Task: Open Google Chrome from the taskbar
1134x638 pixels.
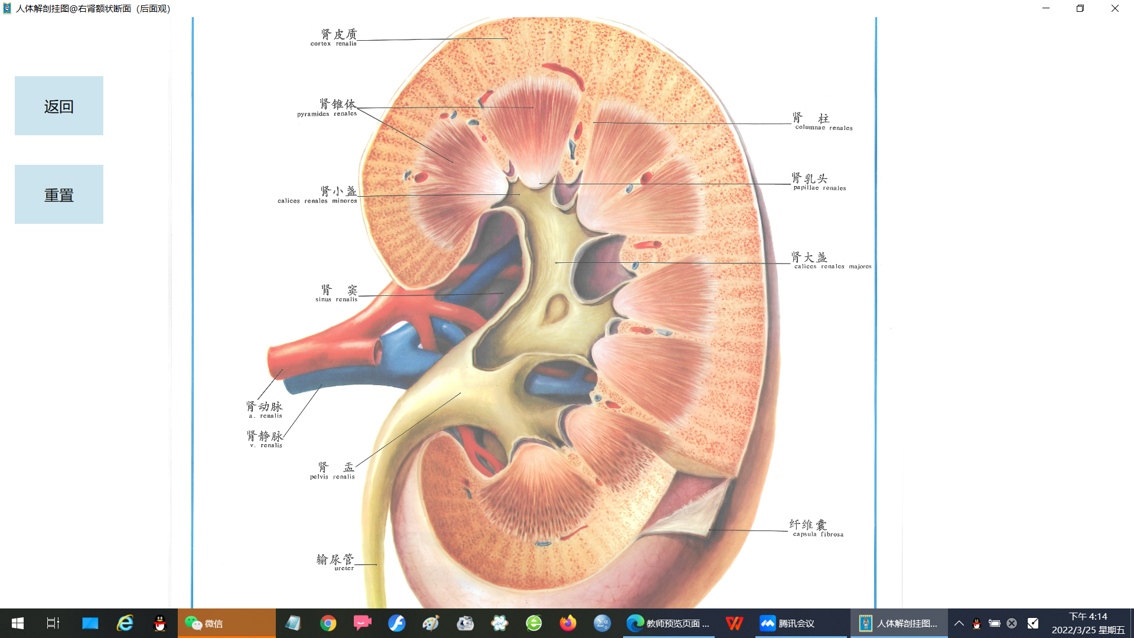Action: [x=328, y=623]
